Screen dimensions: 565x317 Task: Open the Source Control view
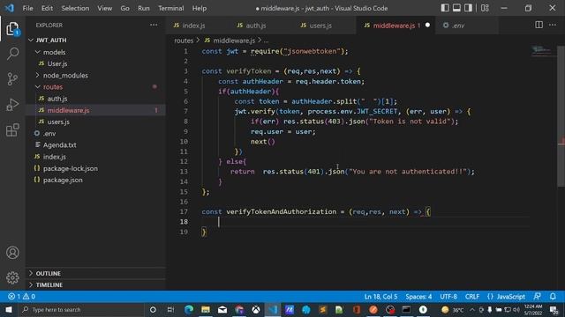[12, 78]
